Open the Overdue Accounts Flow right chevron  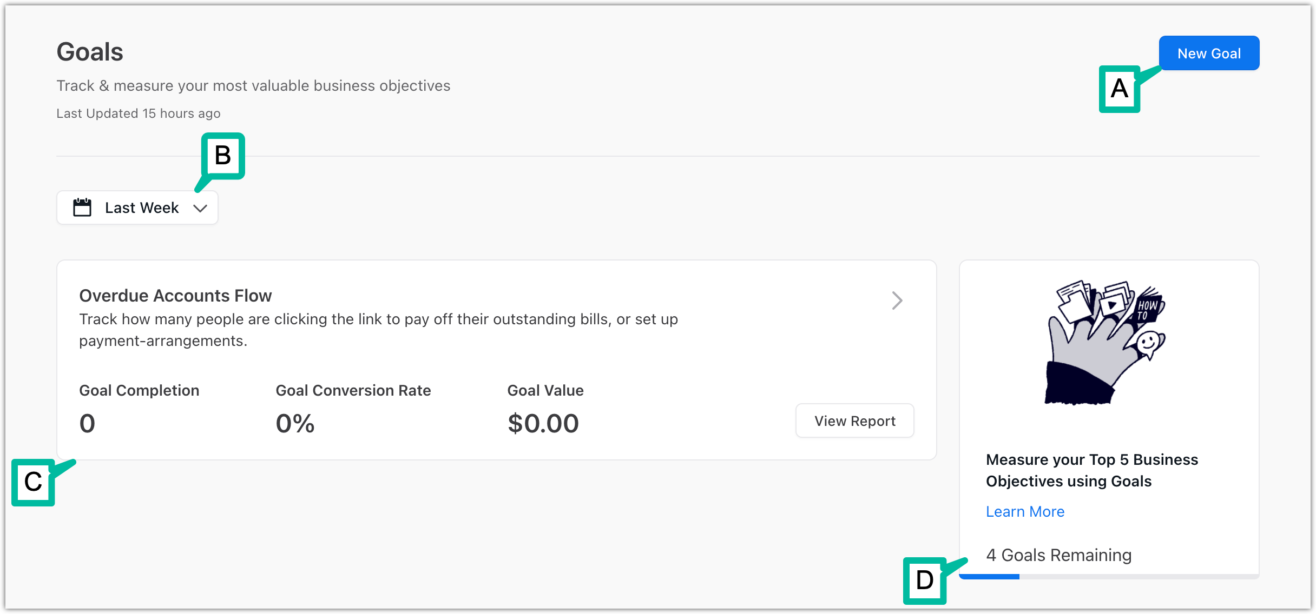[897, 301]
